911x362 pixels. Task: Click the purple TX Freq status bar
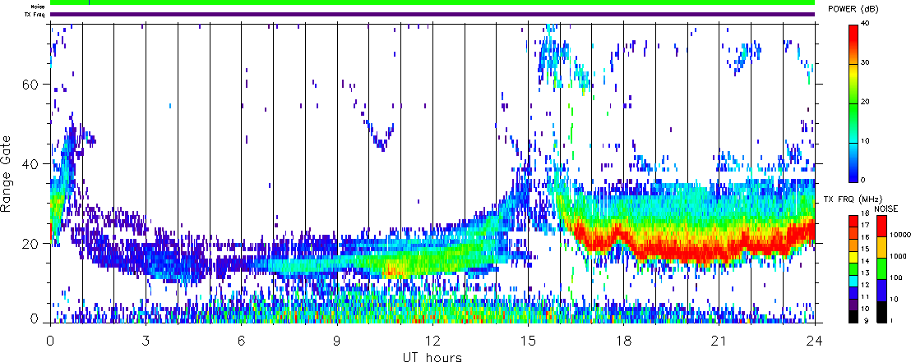point(432,14)
